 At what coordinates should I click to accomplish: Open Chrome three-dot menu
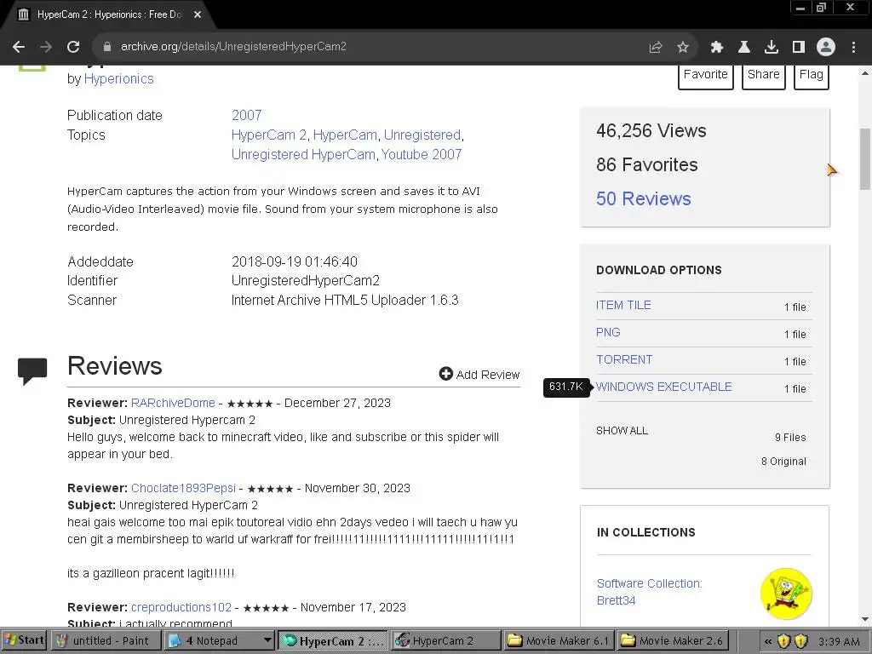[x=853, y=48]
